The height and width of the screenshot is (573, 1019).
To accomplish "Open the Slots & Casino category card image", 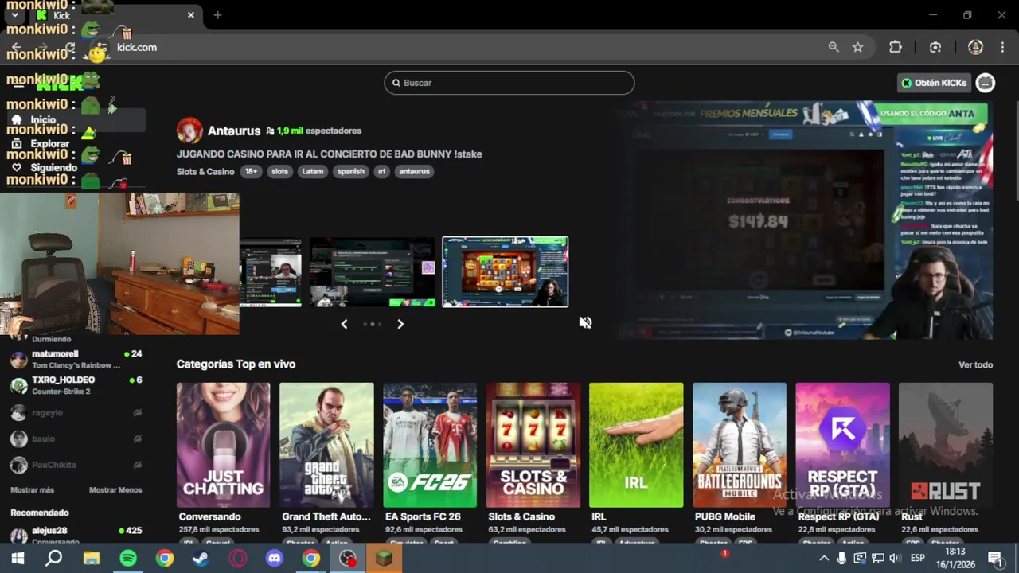I will (x=533, y=445).
